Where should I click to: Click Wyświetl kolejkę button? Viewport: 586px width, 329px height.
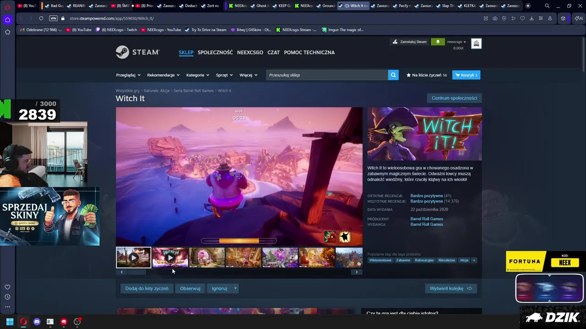(x=451, y=288)
